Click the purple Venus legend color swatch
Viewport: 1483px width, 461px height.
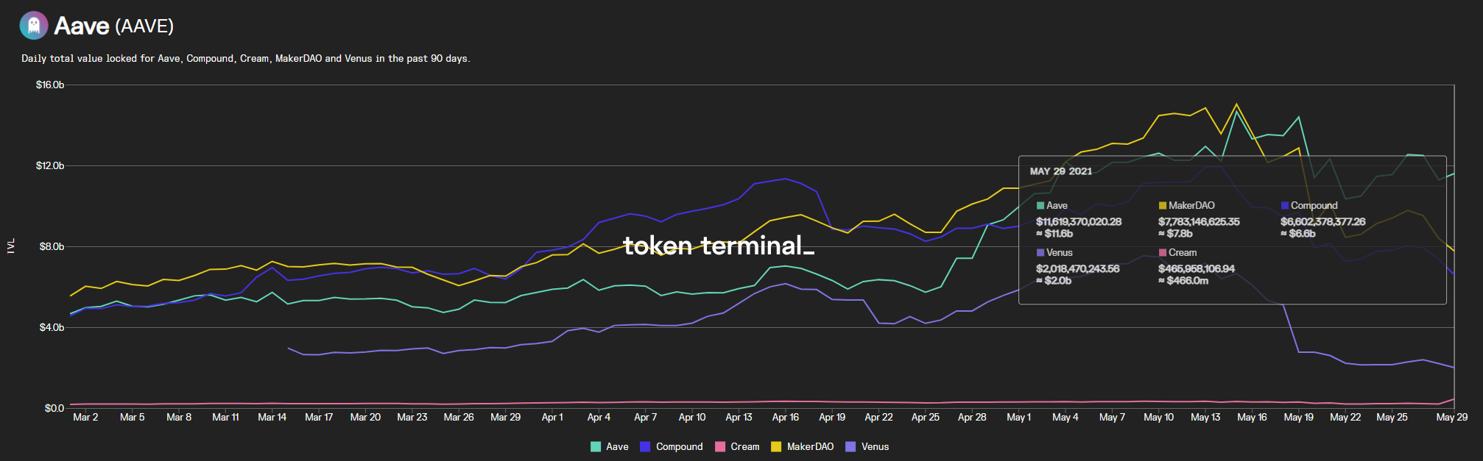[x=850, y=446]
